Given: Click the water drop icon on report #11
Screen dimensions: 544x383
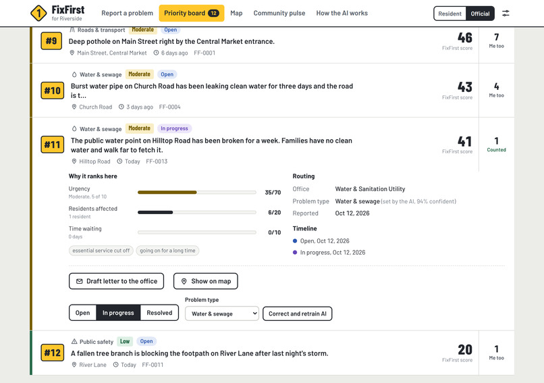Looking at the screenshot, I should (x=74, y=128).
